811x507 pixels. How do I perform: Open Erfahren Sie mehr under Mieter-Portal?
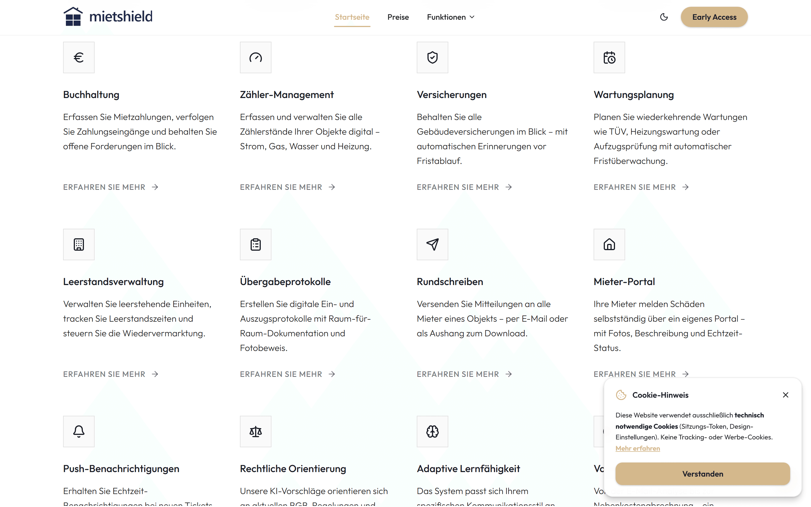[641, 374]
